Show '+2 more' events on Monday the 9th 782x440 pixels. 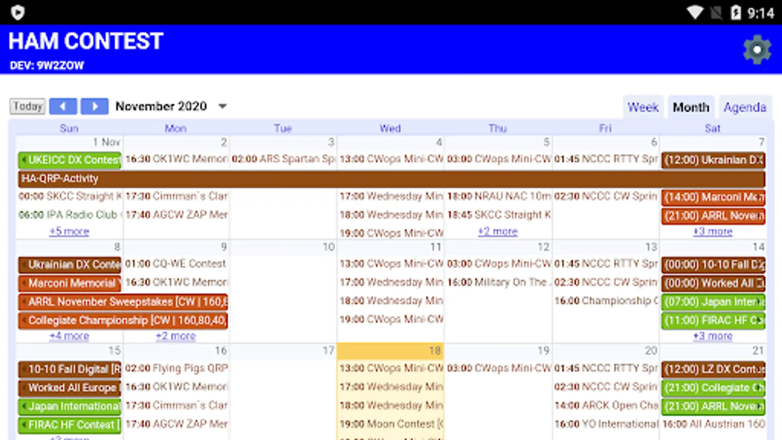pos(176,336)
